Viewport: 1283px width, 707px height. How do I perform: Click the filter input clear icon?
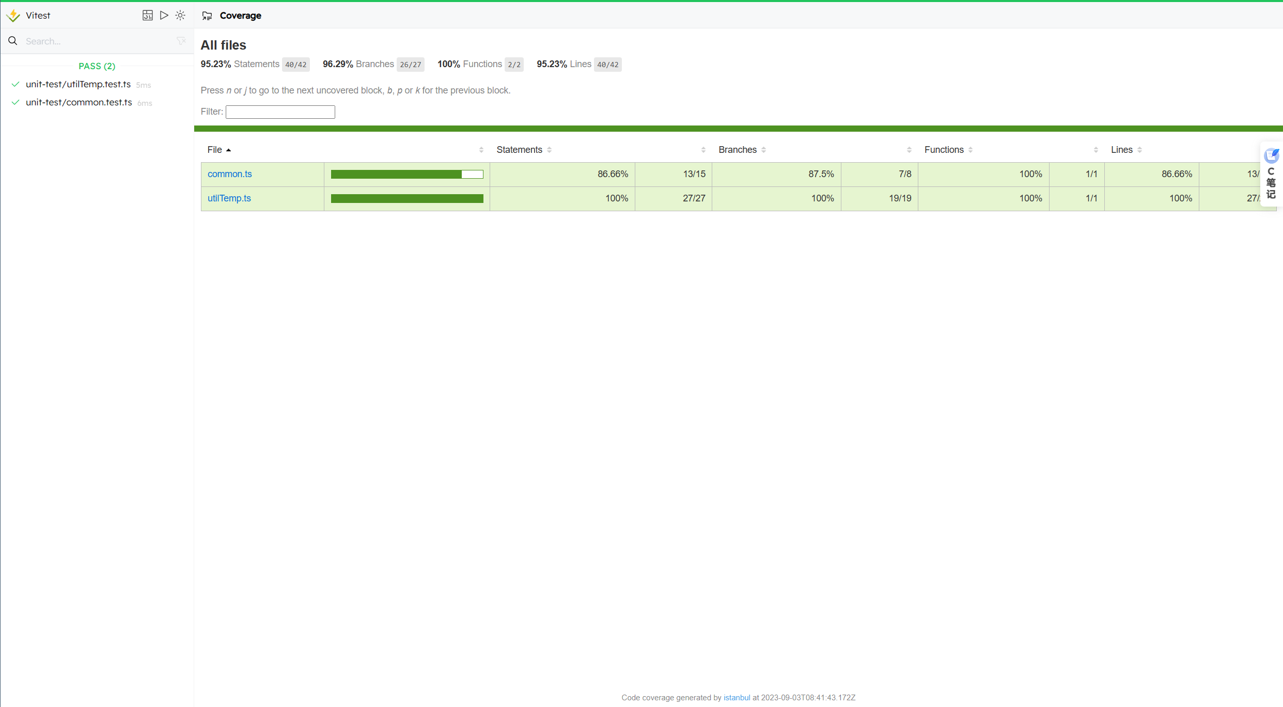pyautogui.click(x=181, y=41)
